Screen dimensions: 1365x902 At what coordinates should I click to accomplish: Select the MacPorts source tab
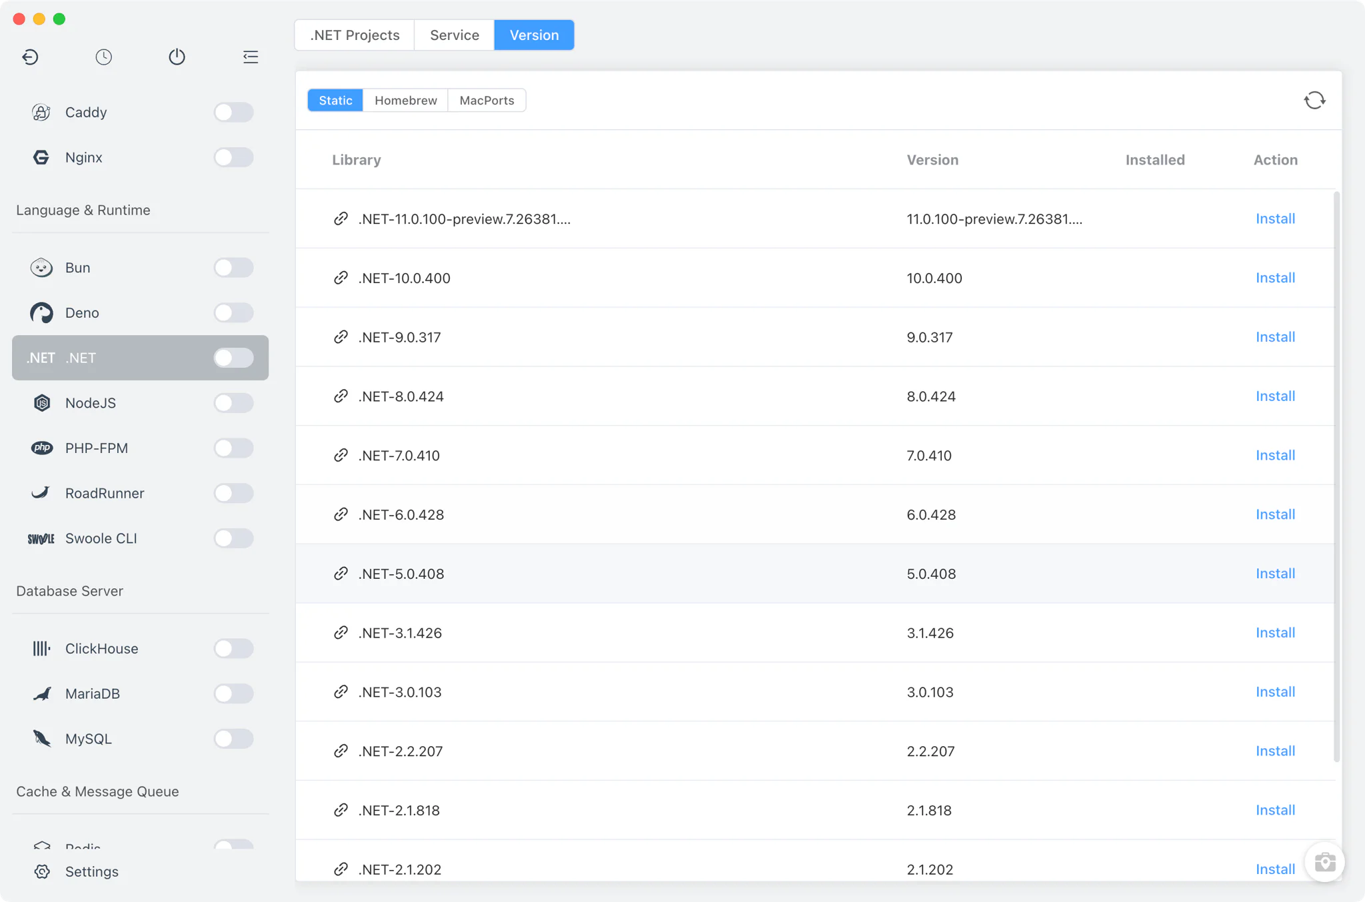point(487,100)
